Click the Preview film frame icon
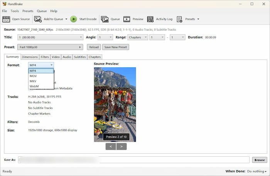 [127, 19]
